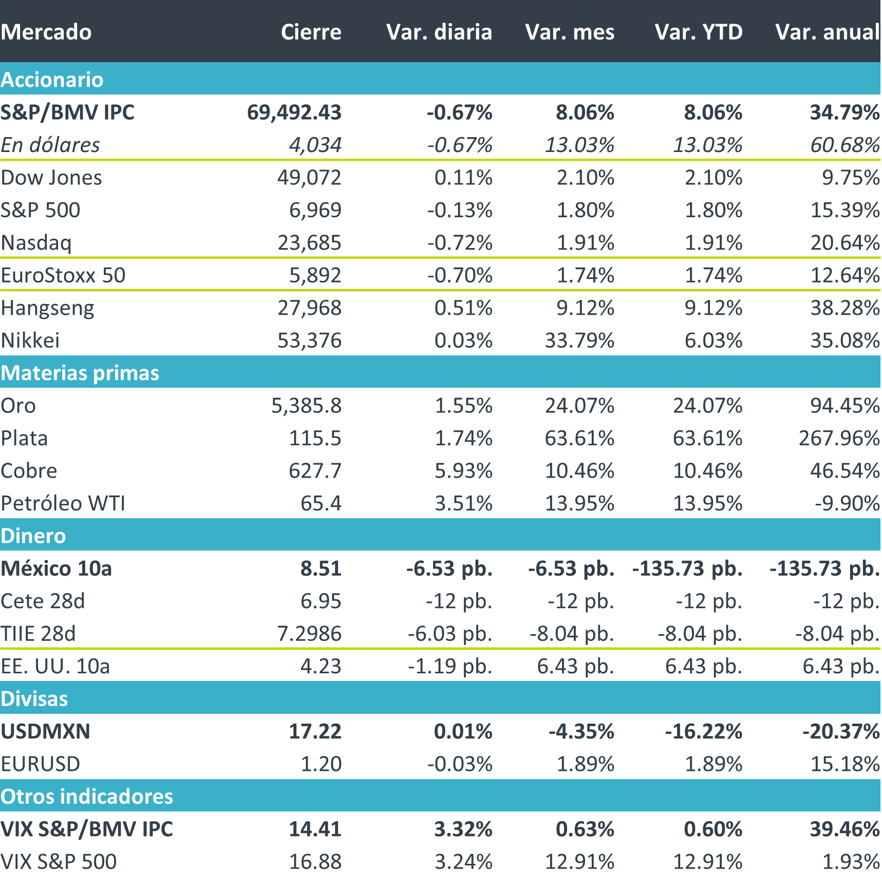This screenshot has height=889, width=882.
Task: Select the Var. mes column header
Action: 570,32
